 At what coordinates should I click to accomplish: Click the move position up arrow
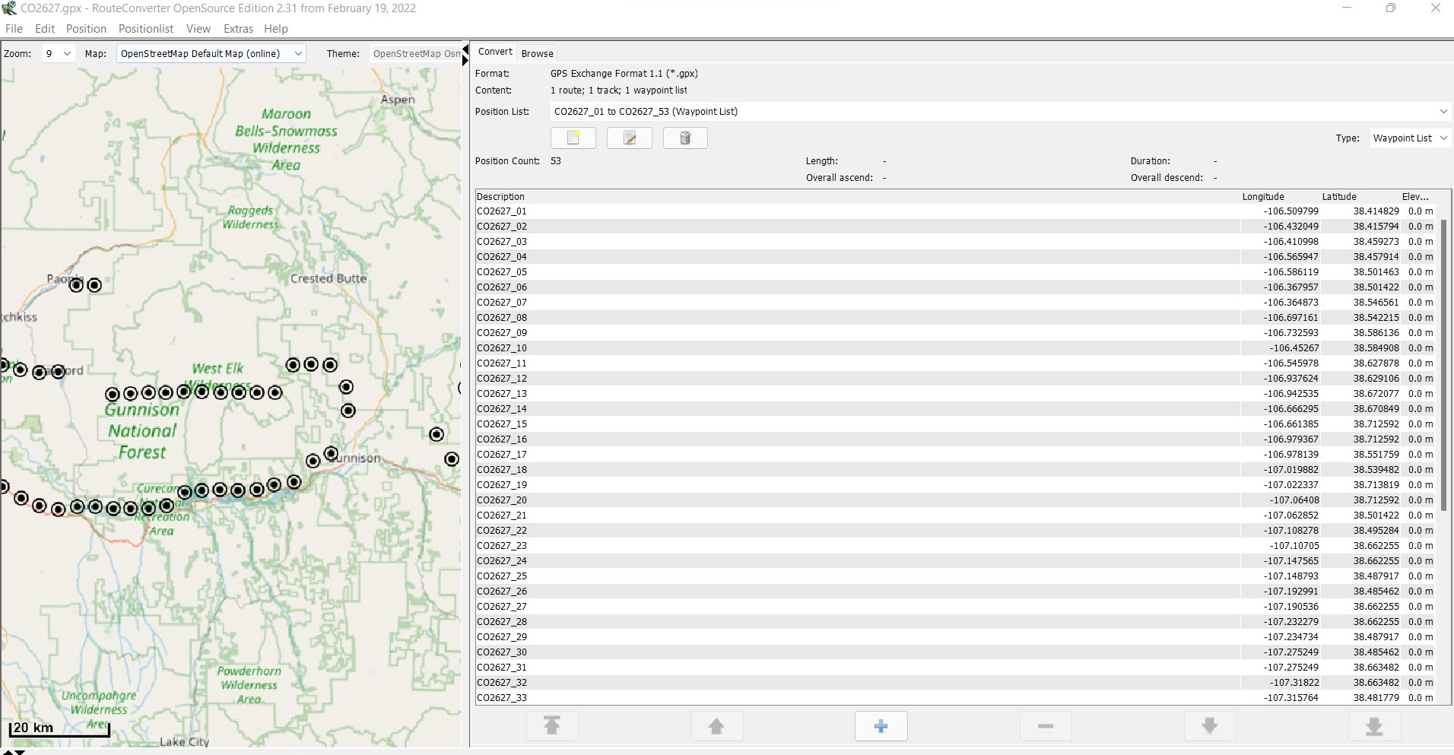716,726
